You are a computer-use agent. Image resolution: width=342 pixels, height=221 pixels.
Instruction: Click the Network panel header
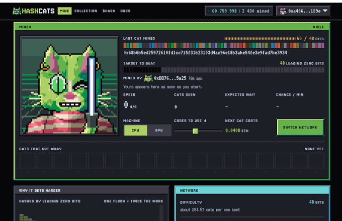click(x=252, y=190)
